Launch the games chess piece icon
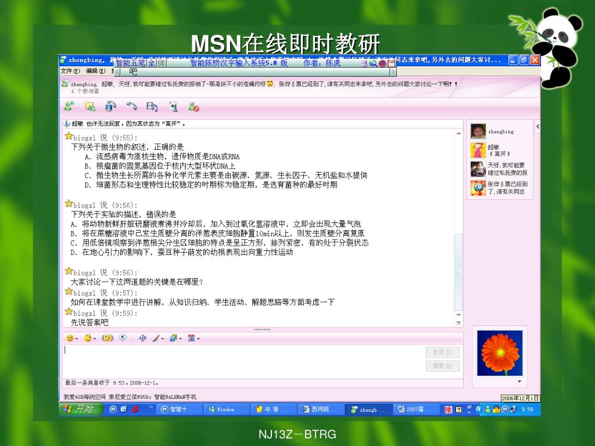Image resolution: width=595 pixels, height=446 pixels. [x=173, y=107]
